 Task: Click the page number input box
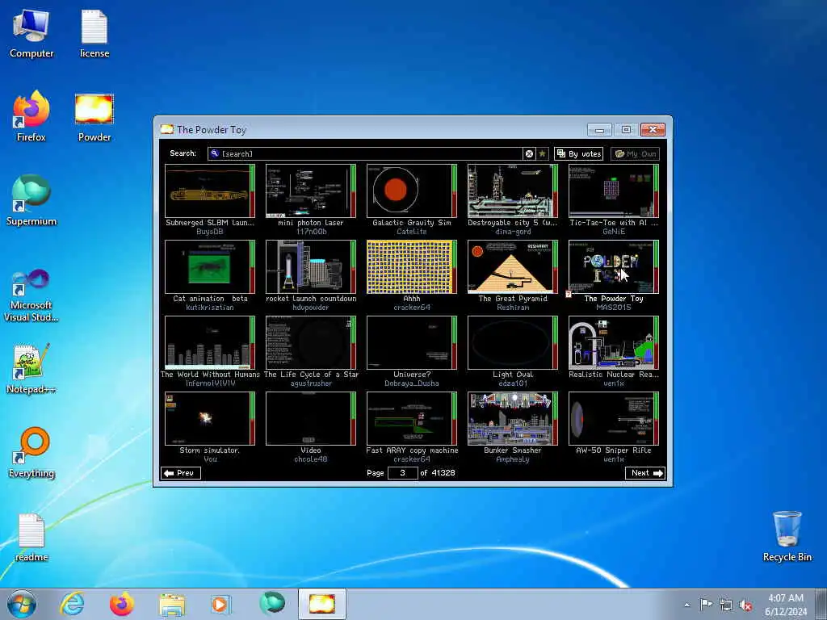tap(402, 473)
